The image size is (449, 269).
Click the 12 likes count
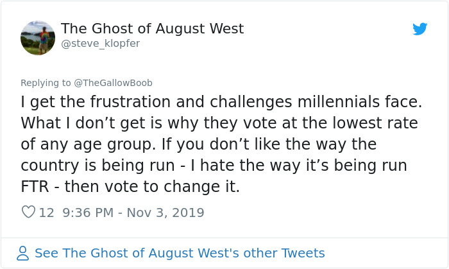(x=46, y=213)
